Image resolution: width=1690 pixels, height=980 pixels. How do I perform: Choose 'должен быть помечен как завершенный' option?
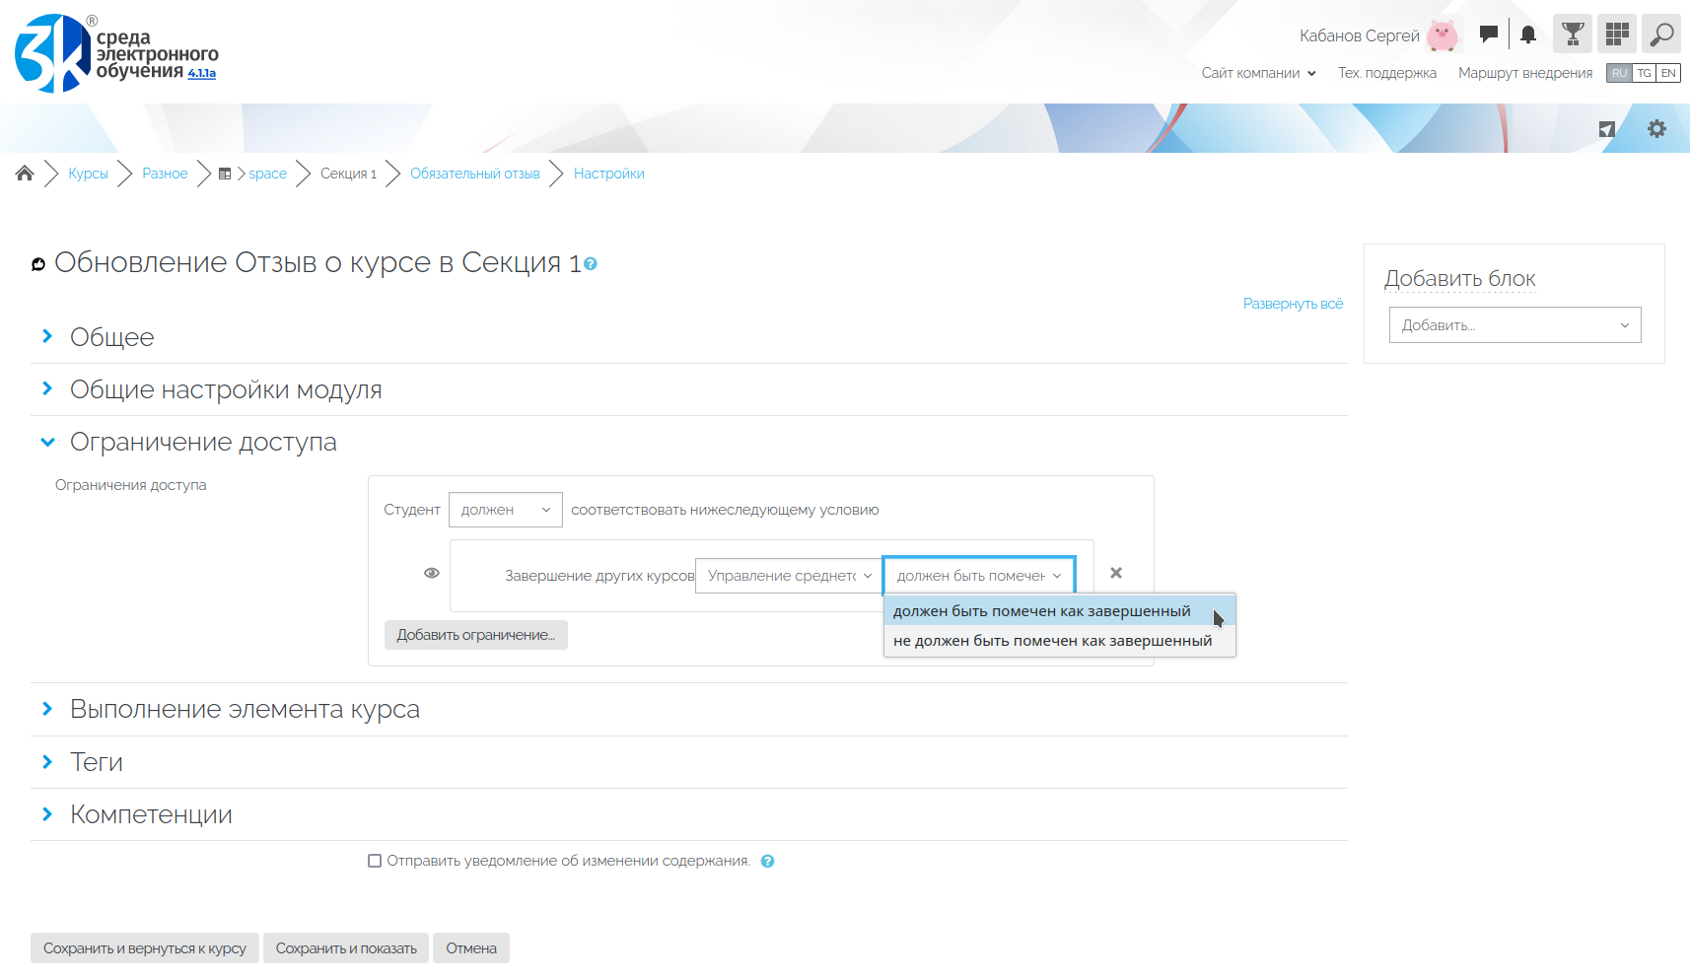(1041, 611)
